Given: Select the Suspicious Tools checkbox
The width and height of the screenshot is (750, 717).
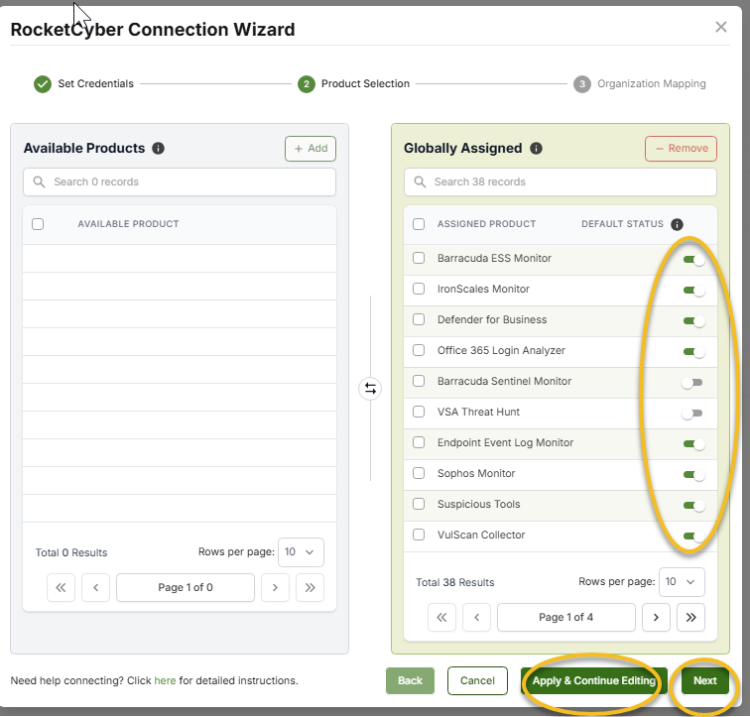Looking at the screenshot, I should pos(419,504).
